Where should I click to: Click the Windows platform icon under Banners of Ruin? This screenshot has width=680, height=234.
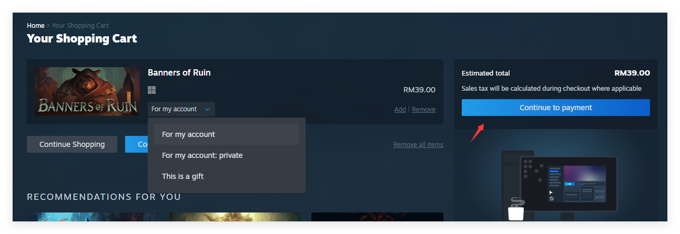pyautogui.click(x=152, y=90)
